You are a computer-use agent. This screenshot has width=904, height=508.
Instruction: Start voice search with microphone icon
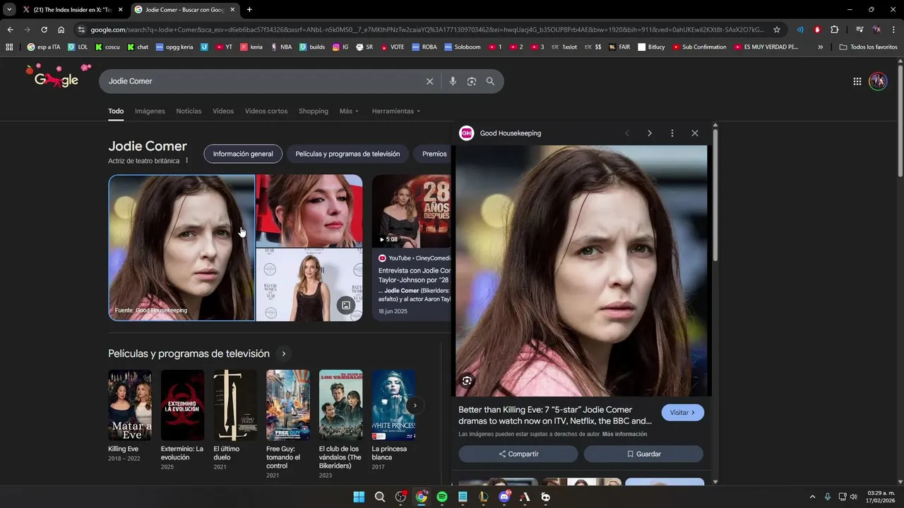tap(453, 81)
